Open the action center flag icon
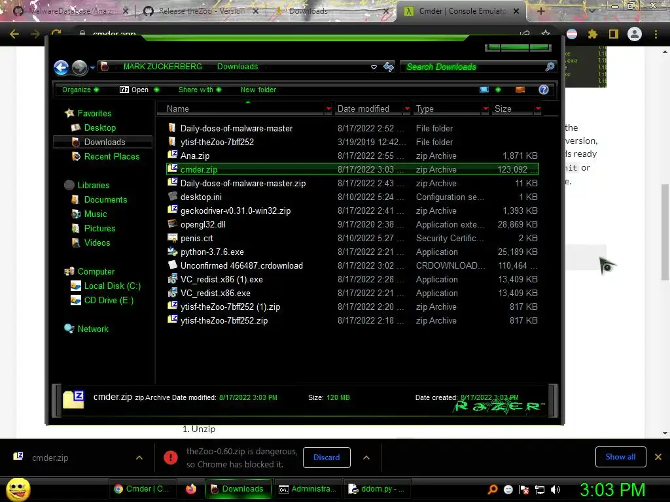The height and width of the screenshot is (502, 670). click(524, 490)
